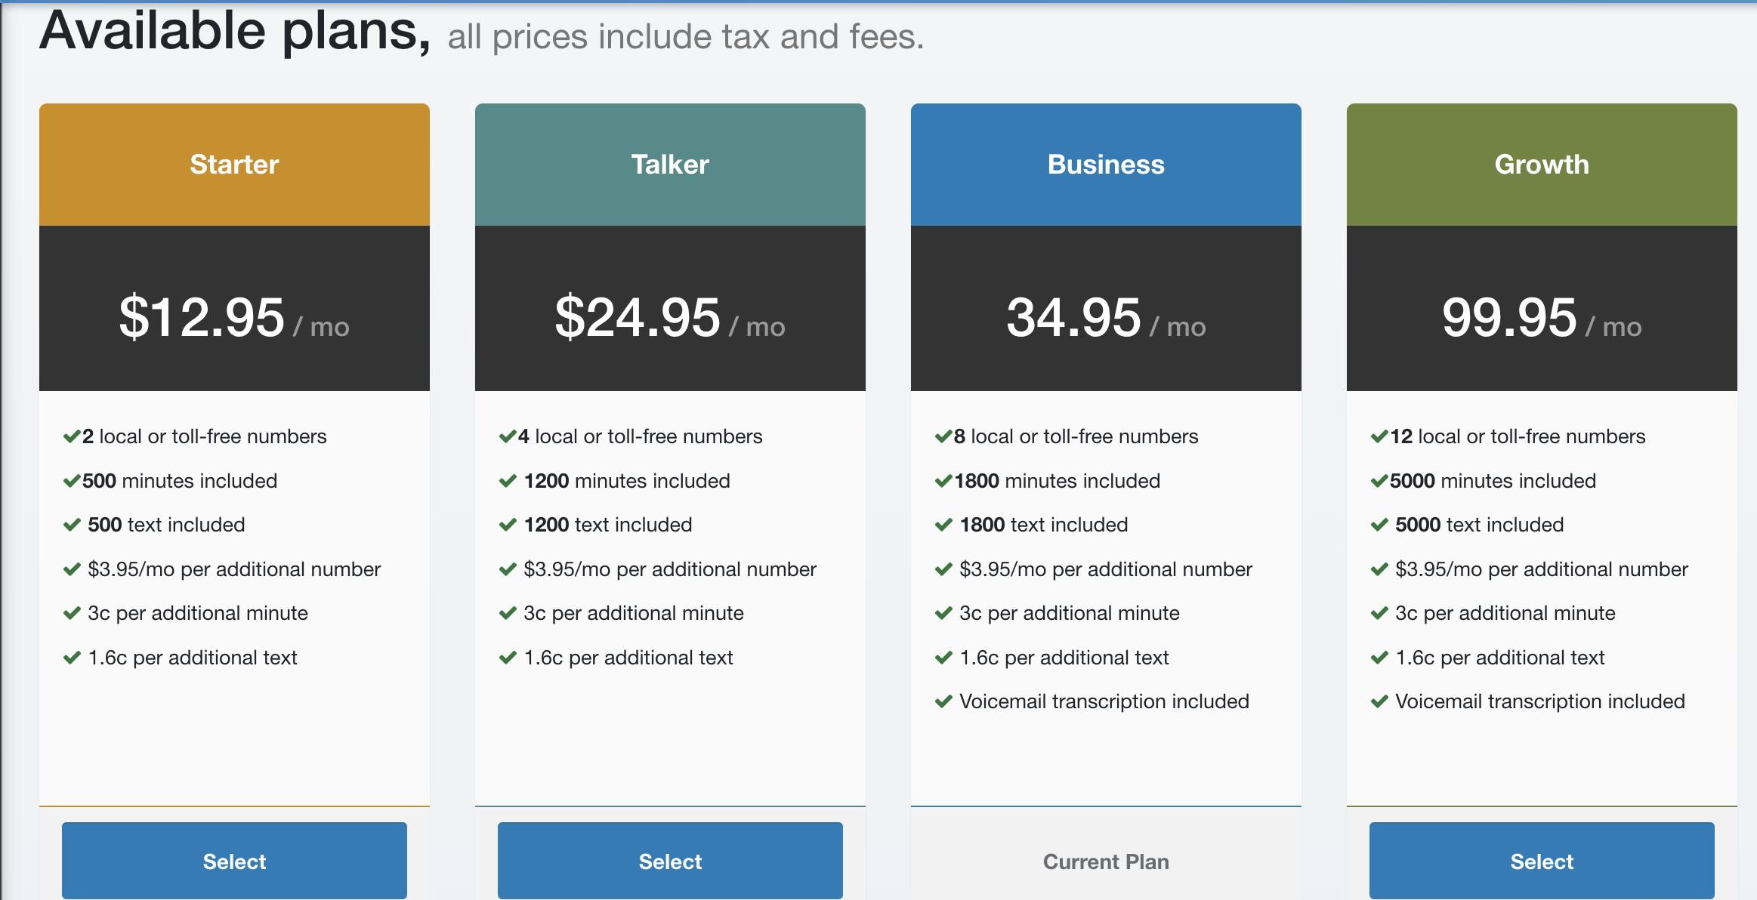Click the $12.95 / mo price
1757x900 pixels.
coord(234,317)
